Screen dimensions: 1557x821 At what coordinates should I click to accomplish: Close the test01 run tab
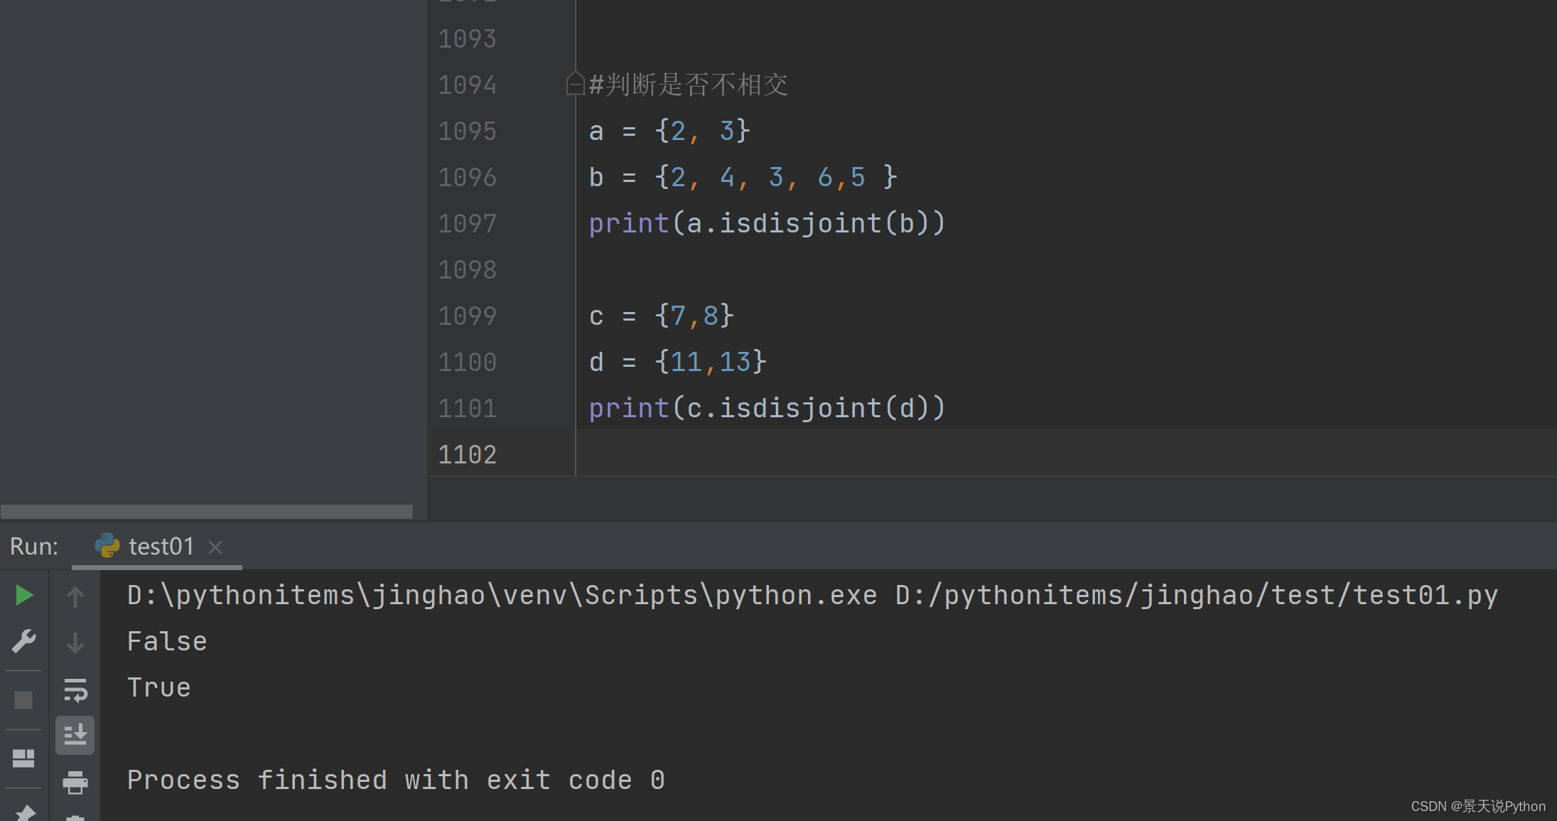[x=215, y=547]
